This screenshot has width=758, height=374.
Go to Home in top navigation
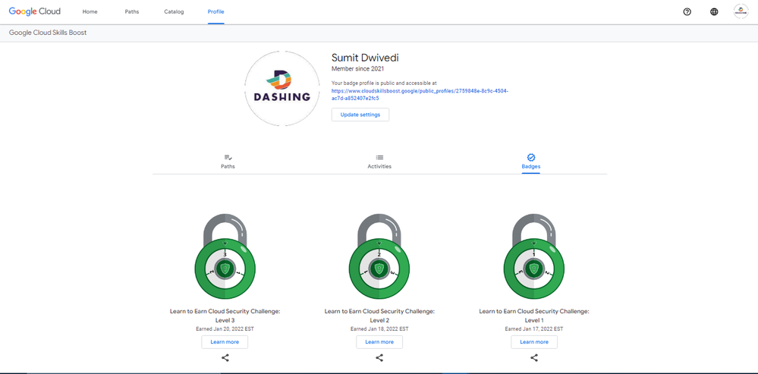[90, 11]
